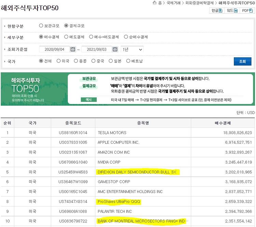The height and width of the screenshot is (227, 256).
Task: Click 매수결제 column header
Action: point(223,123)
